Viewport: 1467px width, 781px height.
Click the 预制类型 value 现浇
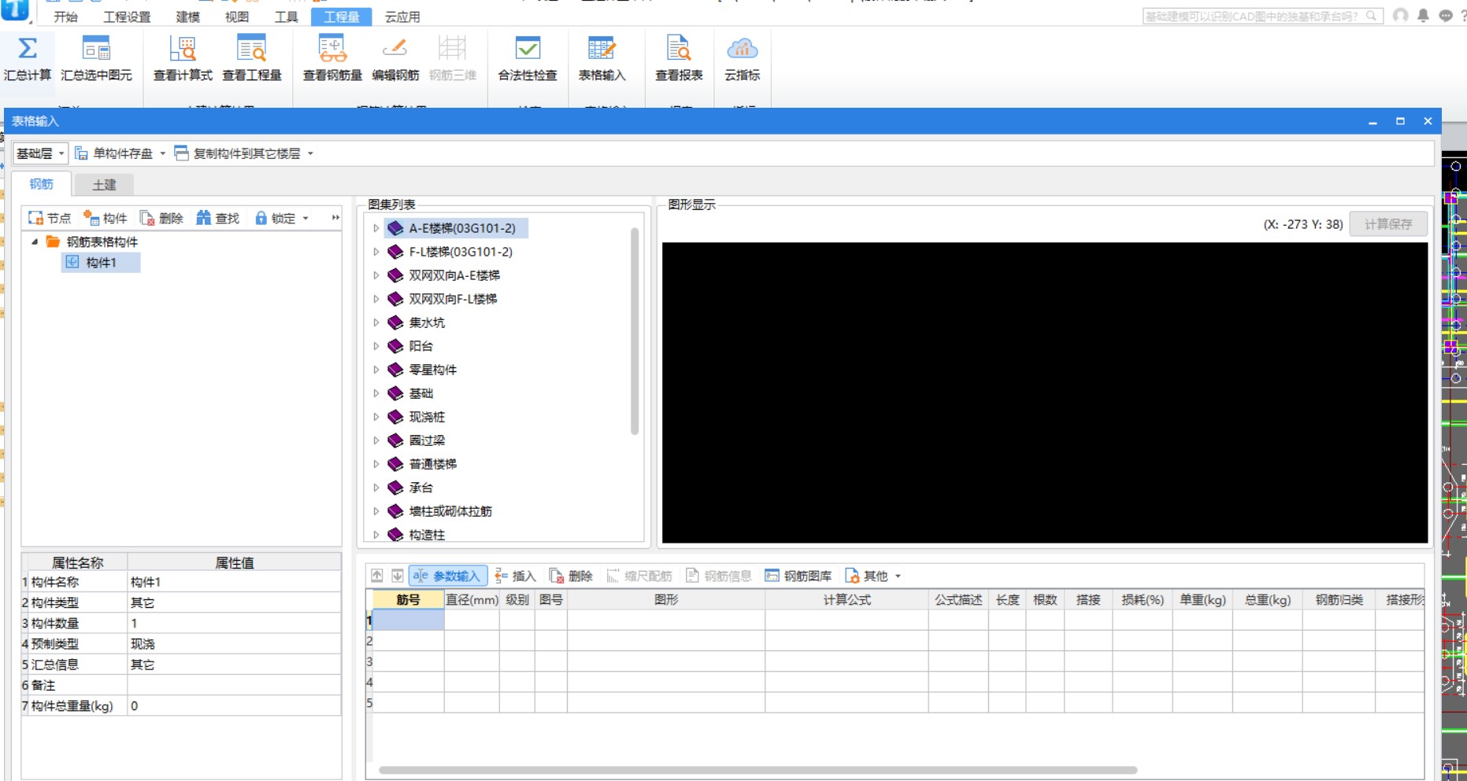(234, 643)
